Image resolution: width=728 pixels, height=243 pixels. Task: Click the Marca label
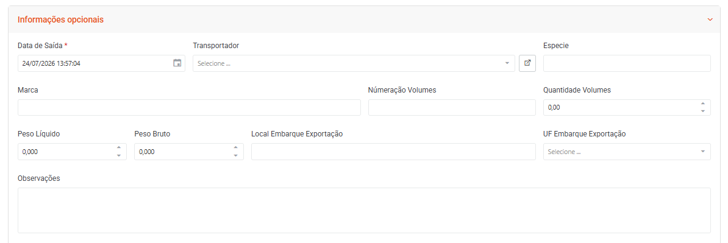pos(28,90)
